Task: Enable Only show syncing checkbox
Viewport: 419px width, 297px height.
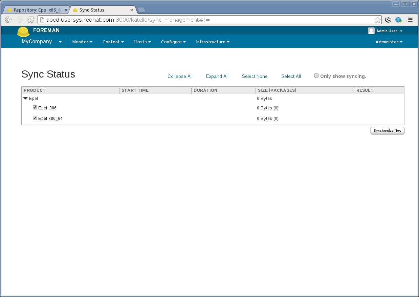Action: (316, 76)
